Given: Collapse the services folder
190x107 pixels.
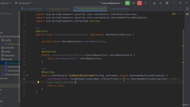Looking at the screenshot, I should [7, 59].
